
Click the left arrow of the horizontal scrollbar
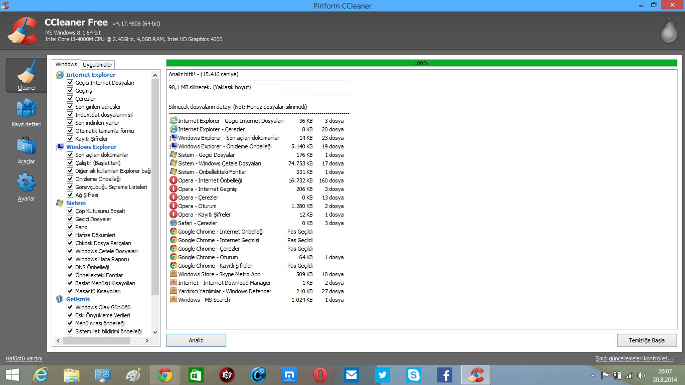point(58,340)
